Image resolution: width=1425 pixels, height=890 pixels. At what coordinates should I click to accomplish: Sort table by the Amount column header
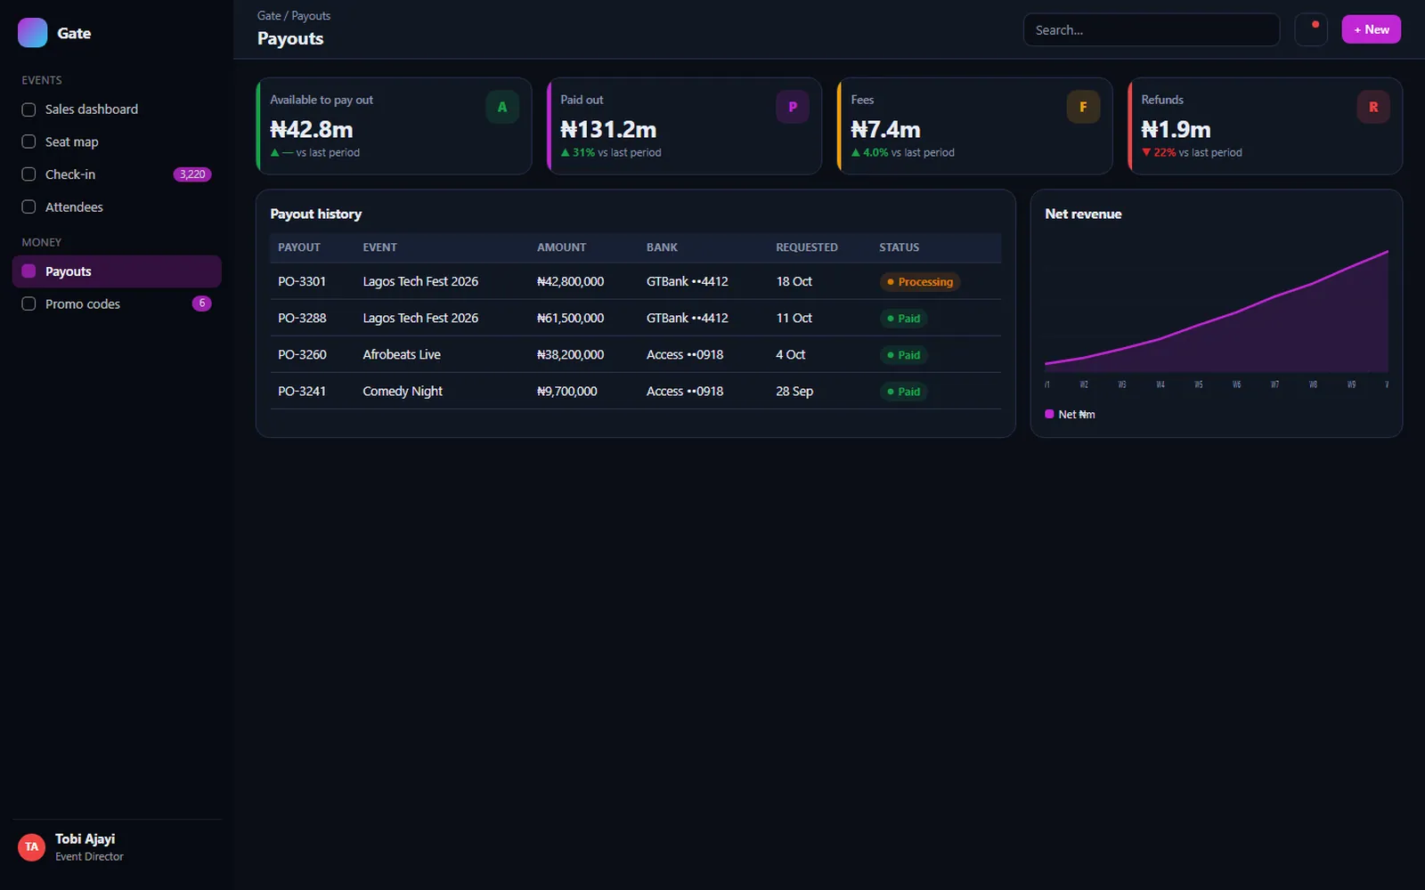tap(561, 247)
